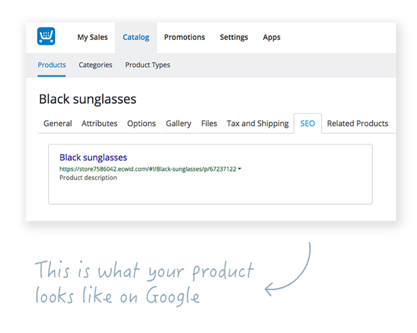The image size is (417, 333).
Task: Open the Gallery tab
Action: 178,124
